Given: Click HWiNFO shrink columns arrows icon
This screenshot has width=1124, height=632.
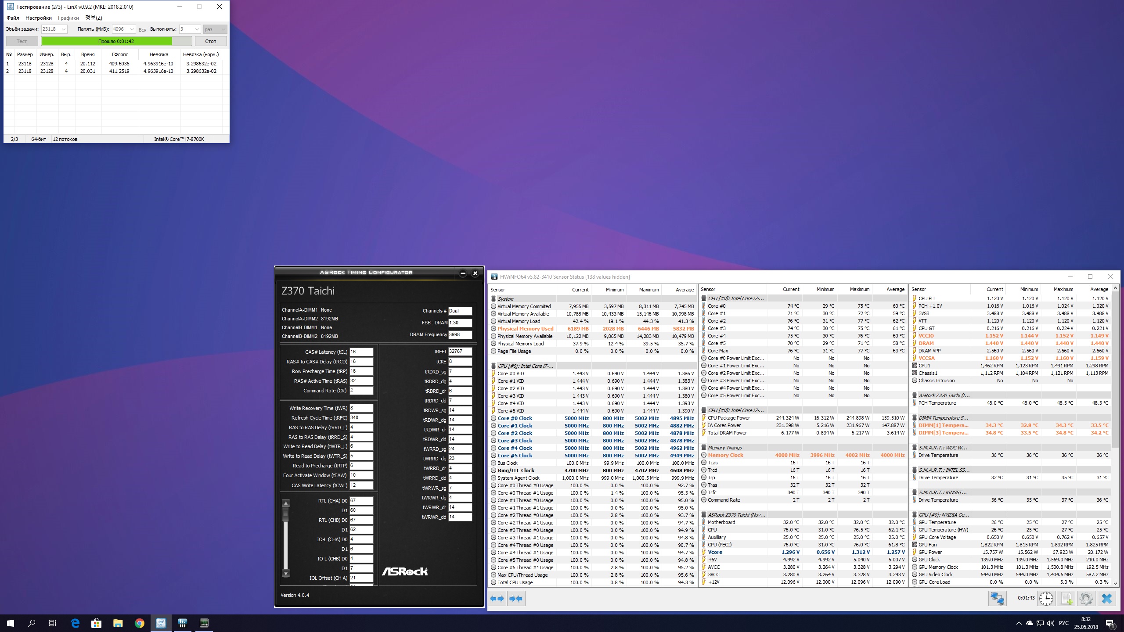Looking at the screenshot, I should [516, 599].
